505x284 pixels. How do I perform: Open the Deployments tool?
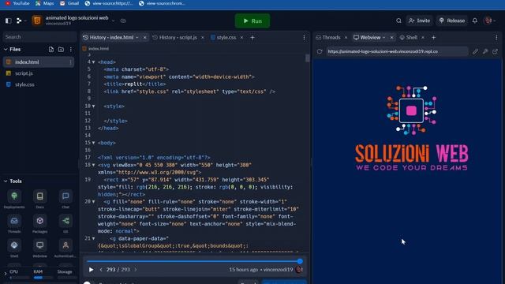point(14,196)
